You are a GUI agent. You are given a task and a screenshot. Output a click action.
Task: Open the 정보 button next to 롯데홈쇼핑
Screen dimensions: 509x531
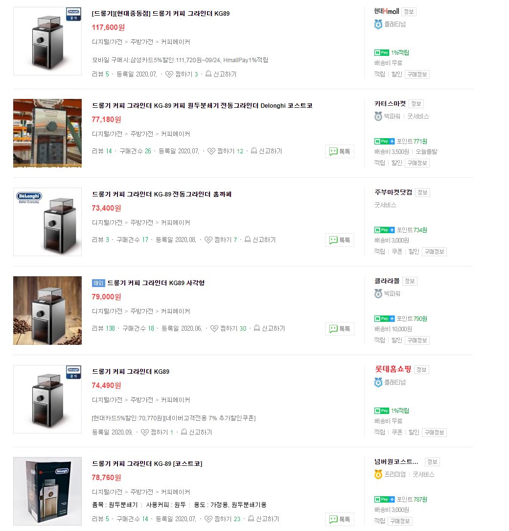pyautogui.click(x=421, y=370)
